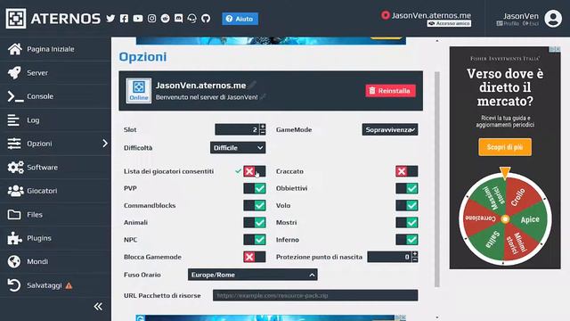Open the Giocatori menu item
Viewport: 570px width, 321px height.
click(55, 191)
